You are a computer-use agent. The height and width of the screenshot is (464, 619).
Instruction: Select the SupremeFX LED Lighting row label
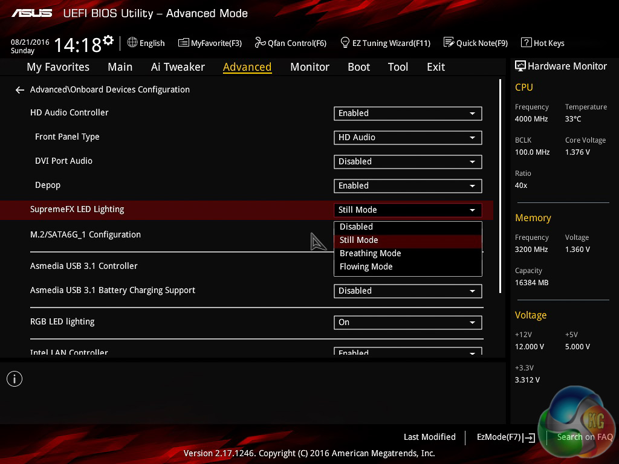[x=77, y=210]
